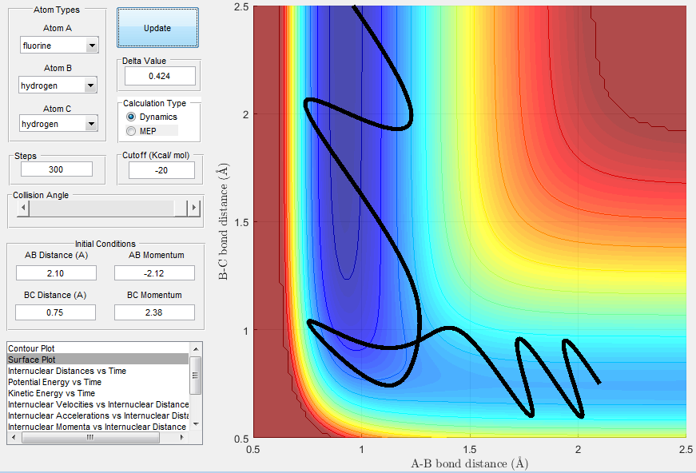The width and height of the screenshot is (696, 473).
Task: Select Kinetic Energy vs Time
Action: (98, 393)
